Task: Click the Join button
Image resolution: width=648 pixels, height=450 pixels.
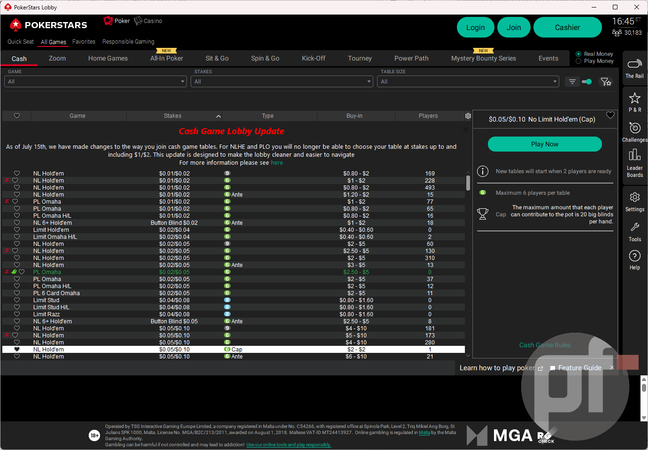Action: tap(514, 28)
